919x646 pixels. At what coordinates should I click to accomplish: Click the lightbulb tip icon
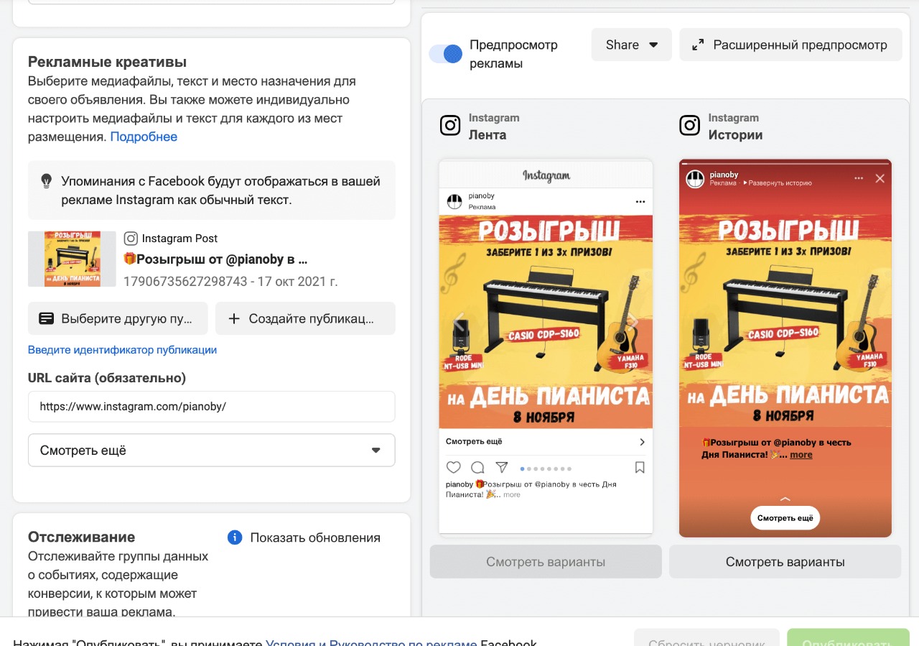(x=46, y=181)
